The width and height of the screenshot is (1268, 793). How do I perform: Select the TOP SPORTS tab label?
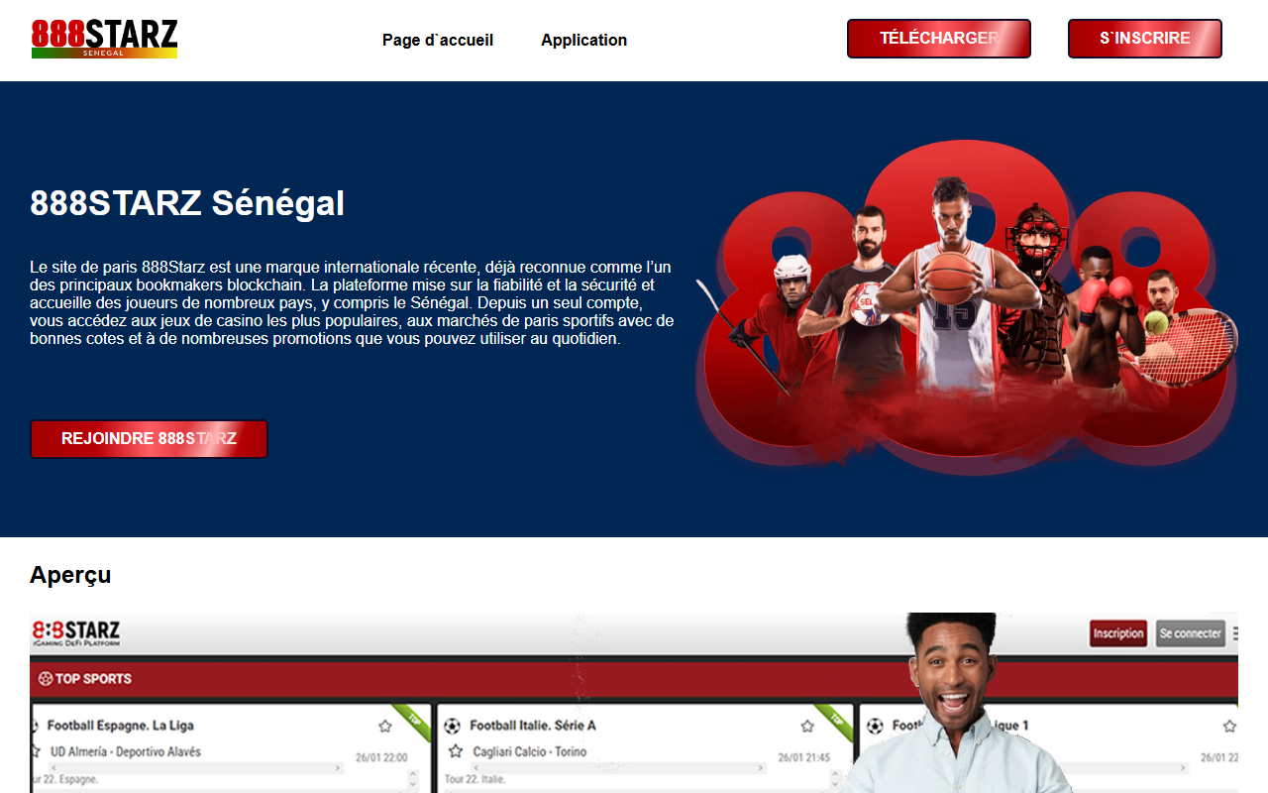(x=93, y=679)
